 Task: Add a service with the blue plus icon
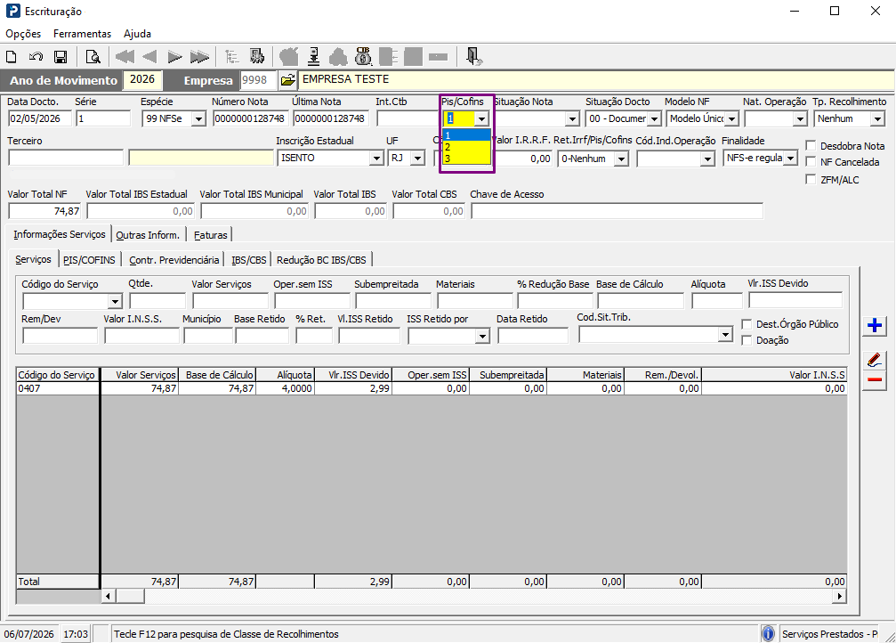tap(875, 325)
